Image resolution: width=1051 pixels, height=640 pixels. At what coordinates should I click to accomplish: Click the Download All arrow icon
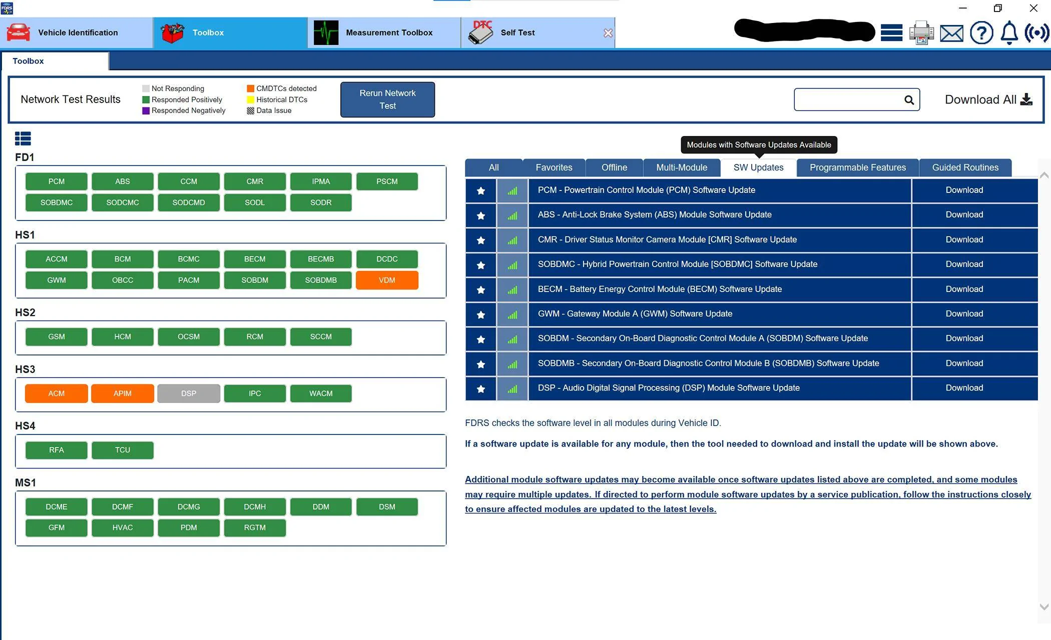pos(1026,99)
